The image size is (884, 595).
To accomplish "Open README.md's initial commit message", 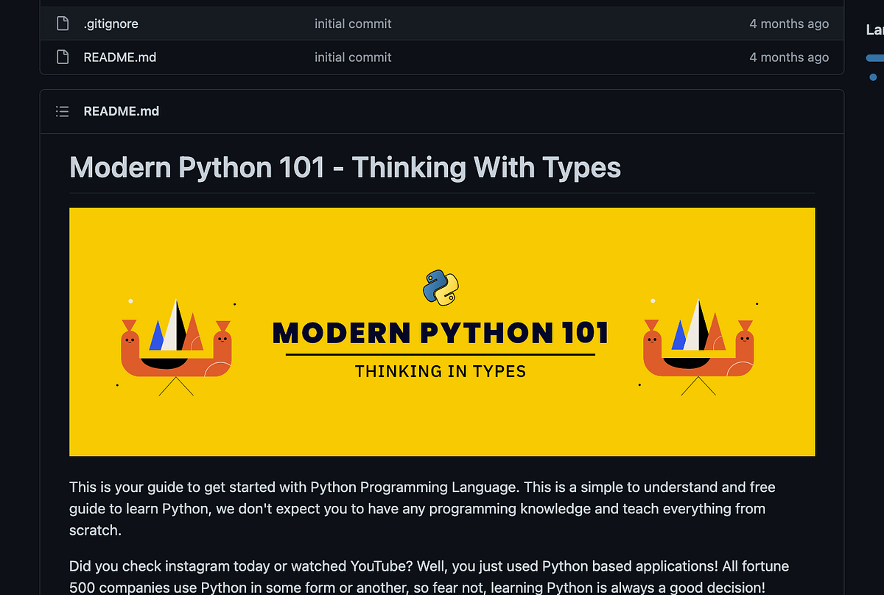I will (x=353, y=57).
